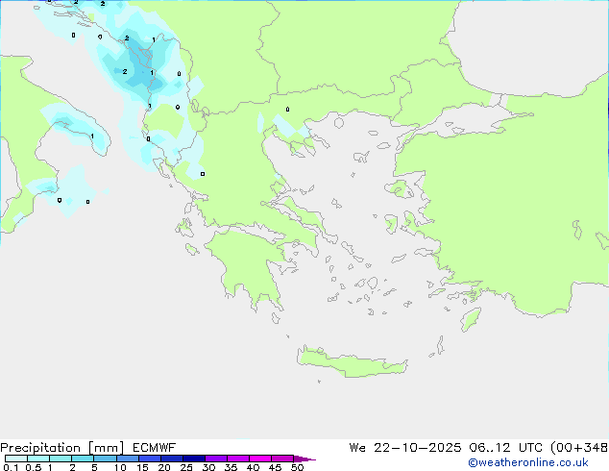The width and height of the screenshot is (609, 471).
Task: Click the '06..12 UTC' time text
Action: [x=505, y=448]
